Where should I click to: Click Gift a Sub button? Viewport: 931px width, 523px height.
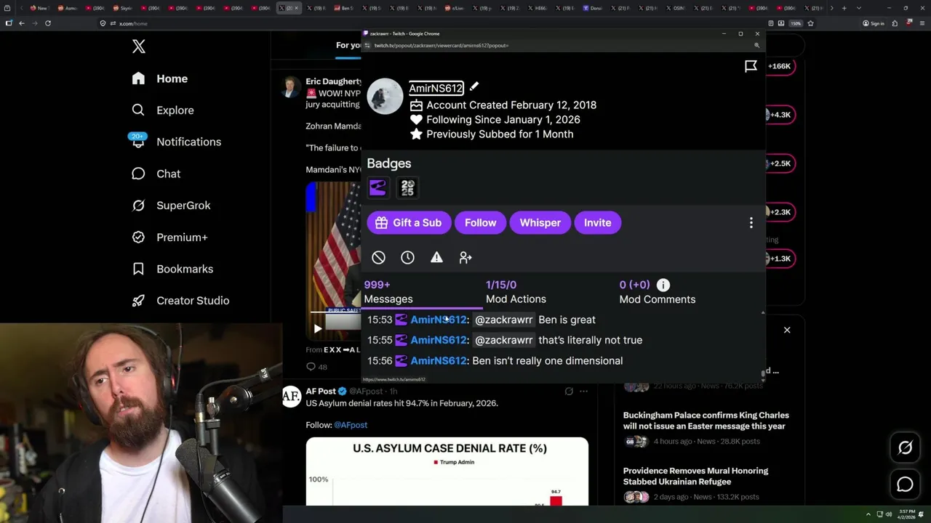pyautogui.click(x=409, y=223)
